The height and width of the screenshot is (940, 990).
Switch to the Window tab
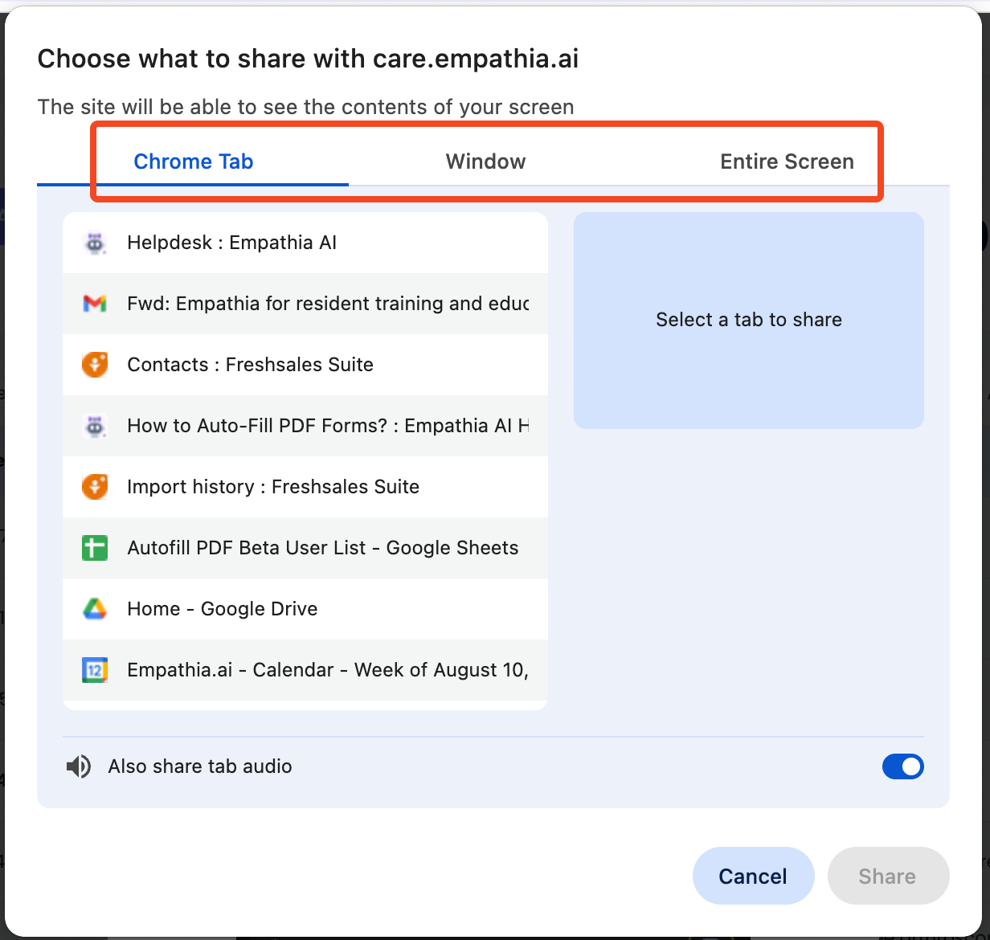[x=485, y=161]
